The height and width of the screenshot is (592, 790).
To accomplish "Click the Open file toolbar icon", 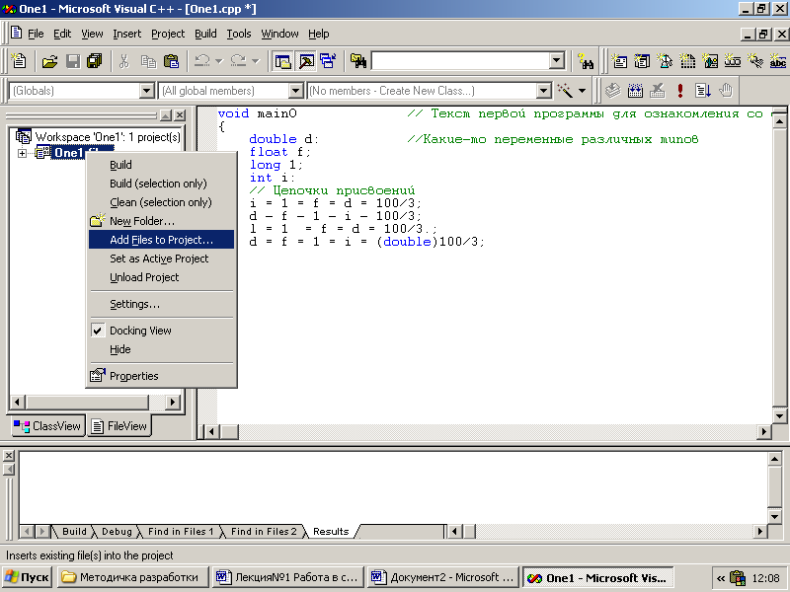I will coord(49,61).
